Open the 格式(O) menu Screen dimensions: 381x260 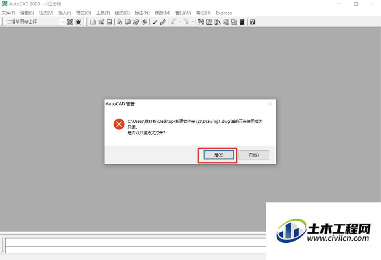pos(83,13)
